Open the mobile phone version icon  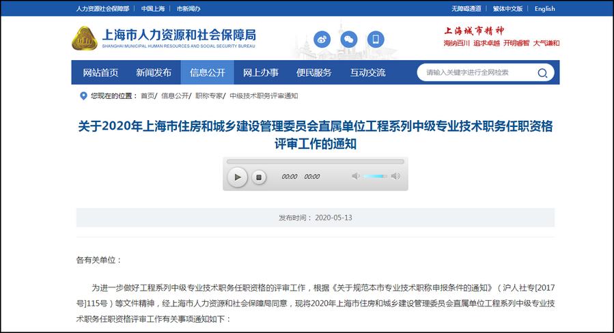tap(376, 40)
